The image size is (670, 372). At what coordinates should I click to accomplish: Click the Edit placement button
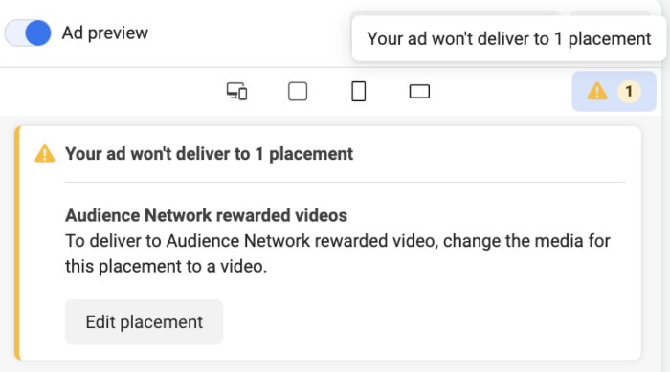(144, 322)
